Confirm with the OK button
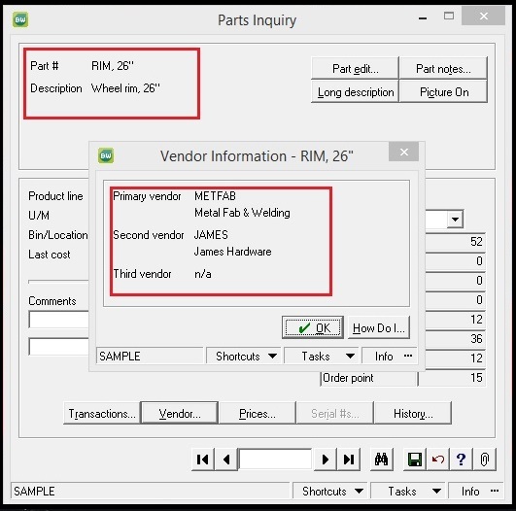Image resolution: width=516 pixels, height=511 pixels. tap(313, 327)
